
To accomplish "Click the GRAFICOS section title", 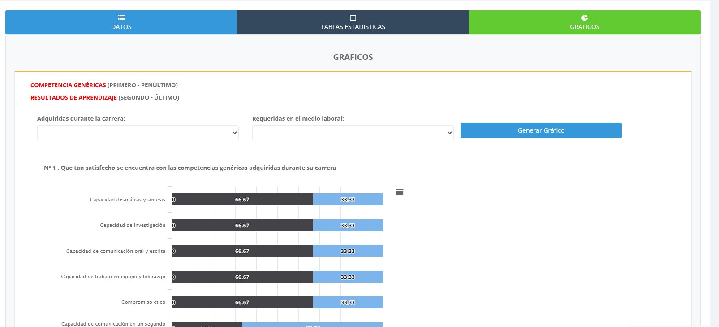I will [x=353, y=57].
